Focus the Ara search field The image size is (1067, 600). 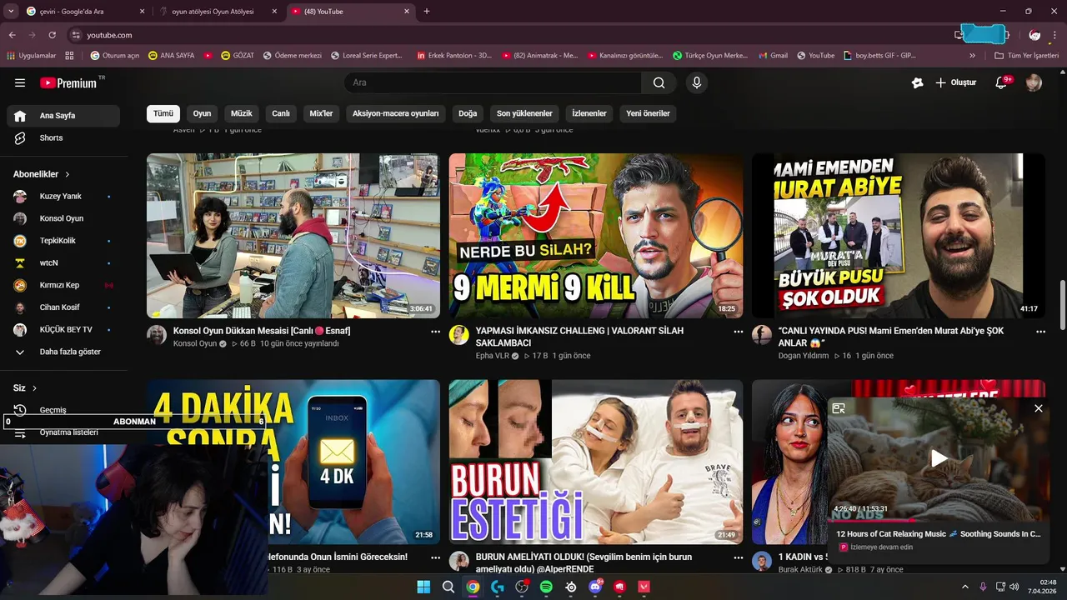tap(493, 82)
